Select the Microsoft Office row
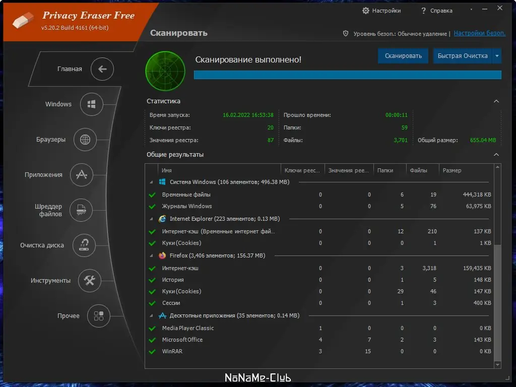 click(x=320, y=340)
